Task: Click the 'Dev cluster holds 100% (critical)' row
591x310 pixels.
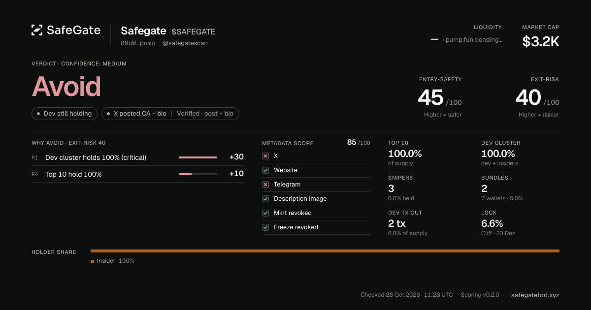Action: tap(137, 157)
